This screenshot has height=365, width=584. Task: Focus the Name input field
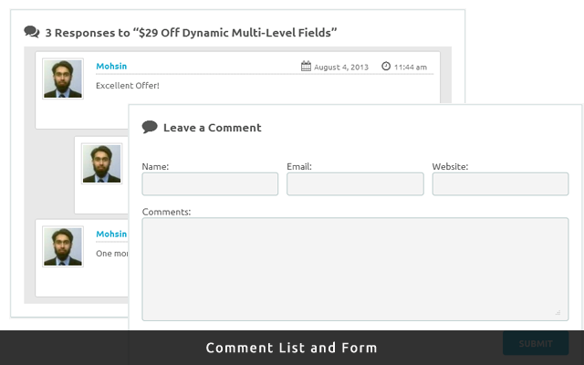(x=210, y=184)
